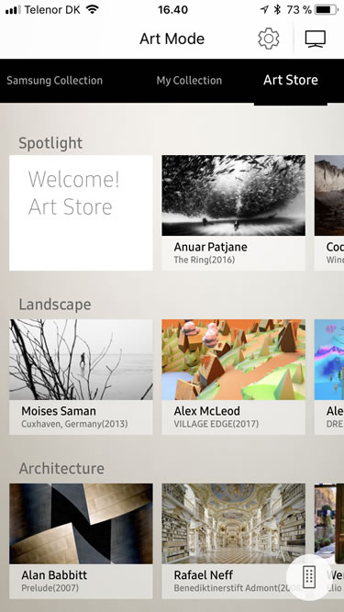Open the floating remote control button
Screen dimensions: 344x612
point(309,577)
